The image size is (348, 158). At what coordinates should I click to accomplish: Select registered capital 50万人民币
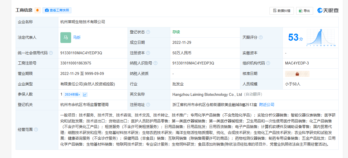[x=182, y=53]
